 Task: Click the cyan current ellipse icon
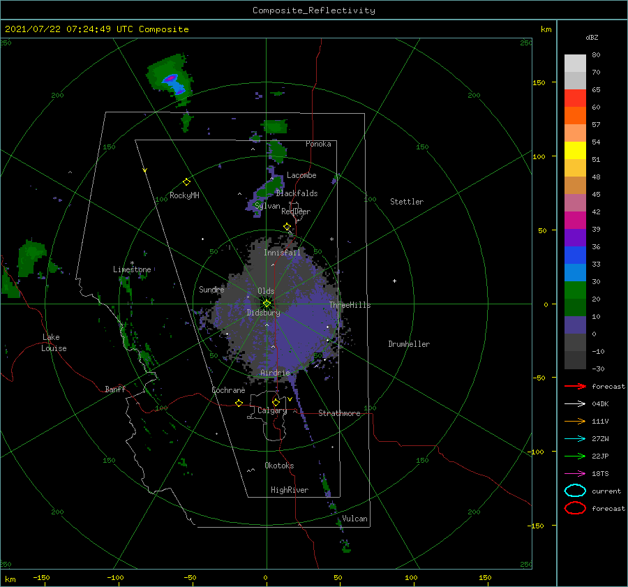(x=575, y=491)
